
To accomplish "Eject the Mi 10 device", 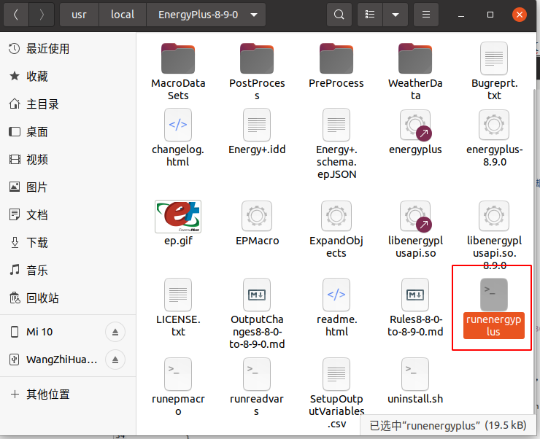I will (115, 332).
